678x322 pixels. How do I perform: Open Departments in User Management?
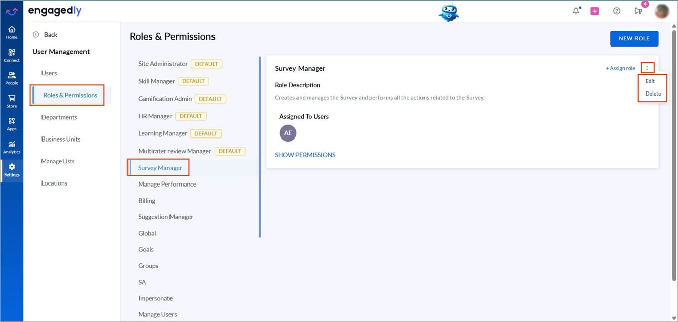coord(59,117)
